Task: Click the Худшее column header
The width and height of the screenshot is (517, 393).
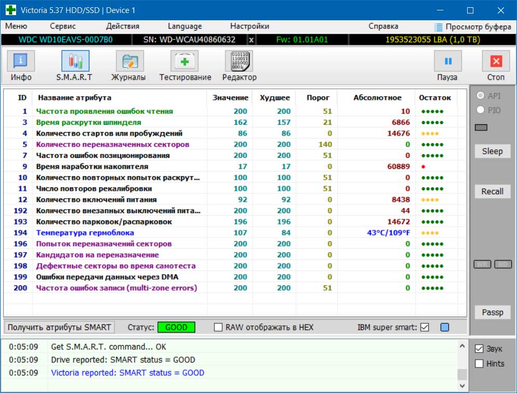Action: [275, 98]
